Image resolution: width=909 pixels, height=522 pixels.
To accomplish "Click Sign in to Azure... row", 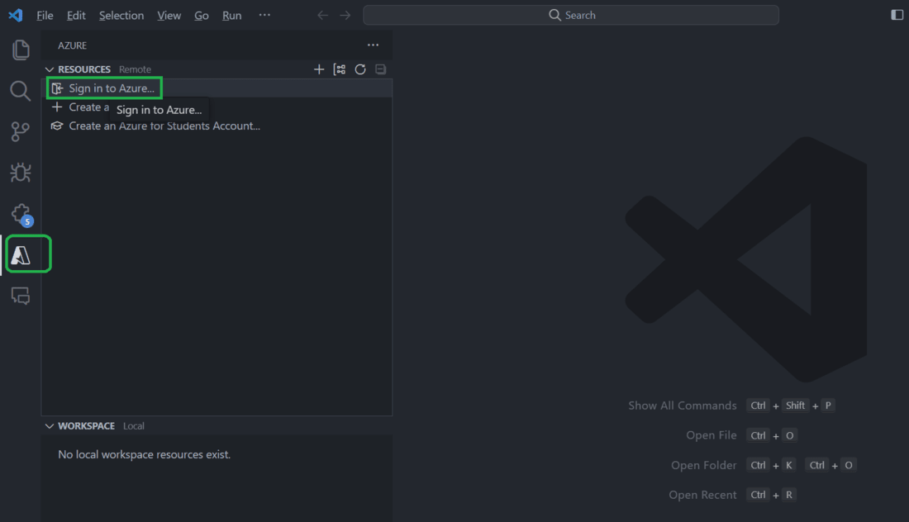I will point(218,88).
